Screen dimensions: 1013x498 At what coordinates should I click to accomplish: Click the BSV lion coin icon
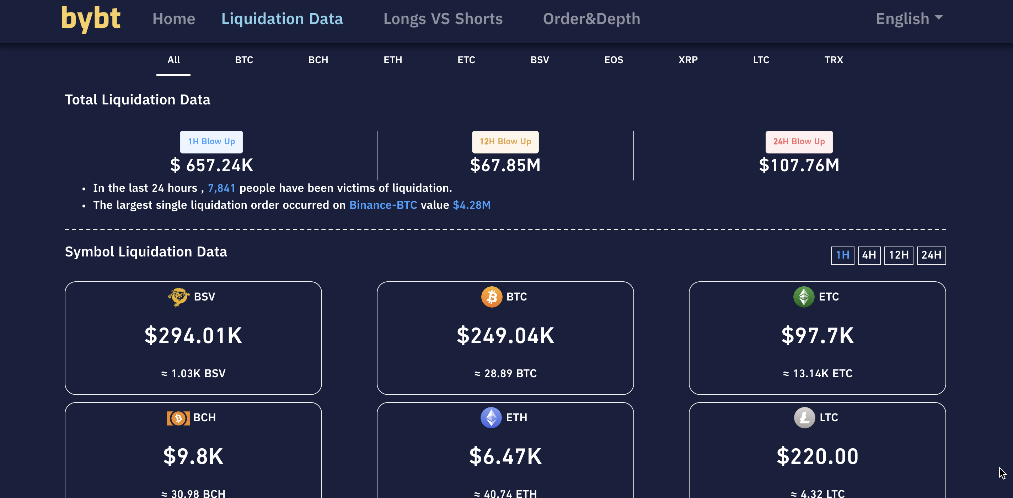tap(178, 297)
